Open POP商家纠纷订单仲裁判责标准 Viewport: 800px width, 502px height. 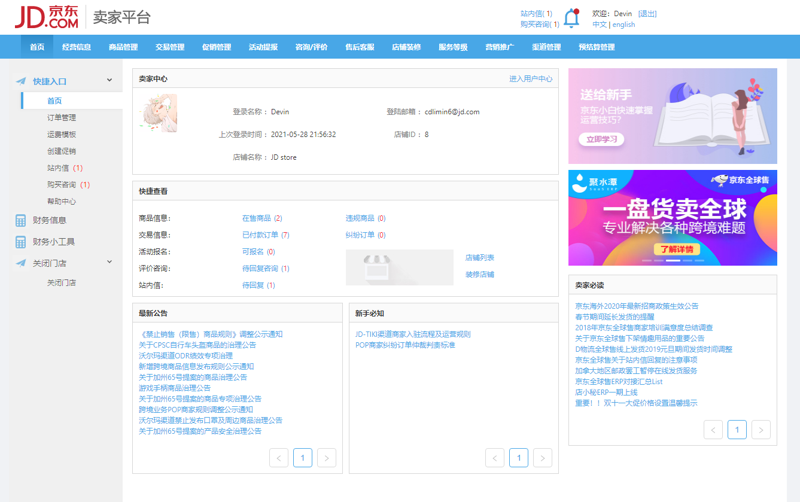(x=405, y=345)
